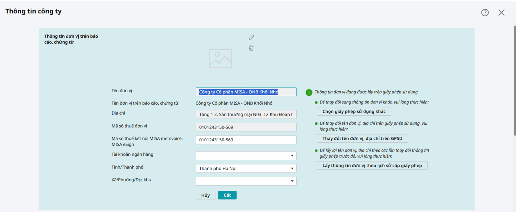Click the pencil icon to edit logo
Image resolution: width=516 pixels, height=212 pixels.
click(251, 37)
